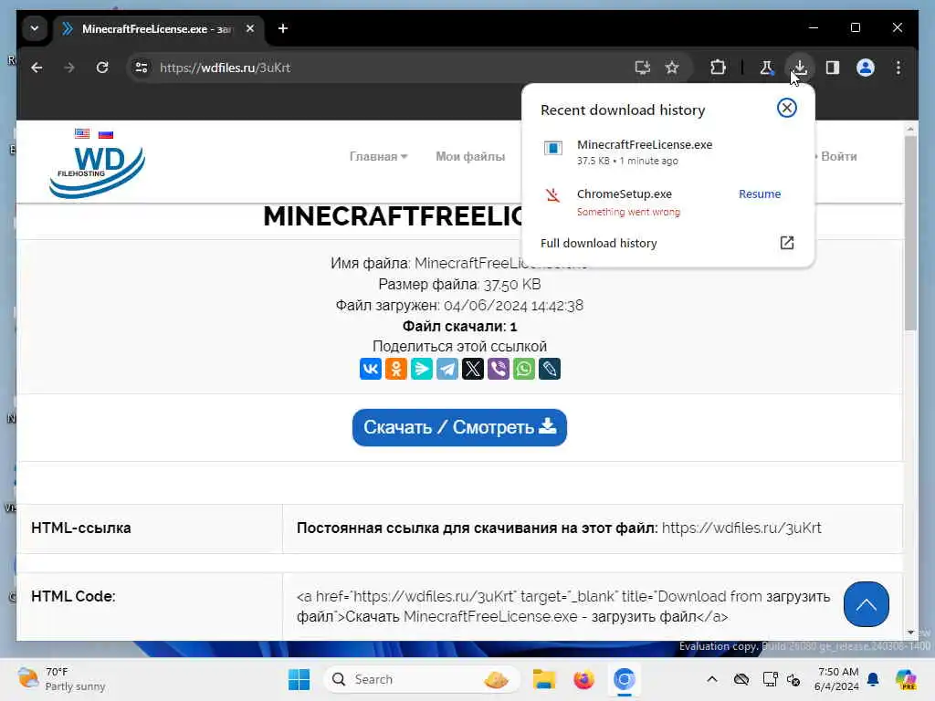Open Chrome three-dot menu
This screenshot has width=935, height=701.
point(898,68)
